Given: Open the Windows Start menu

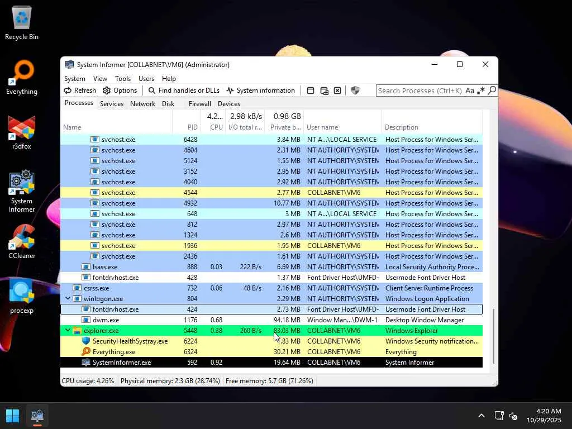Looking at the screenshot, I should coord(13,416).
